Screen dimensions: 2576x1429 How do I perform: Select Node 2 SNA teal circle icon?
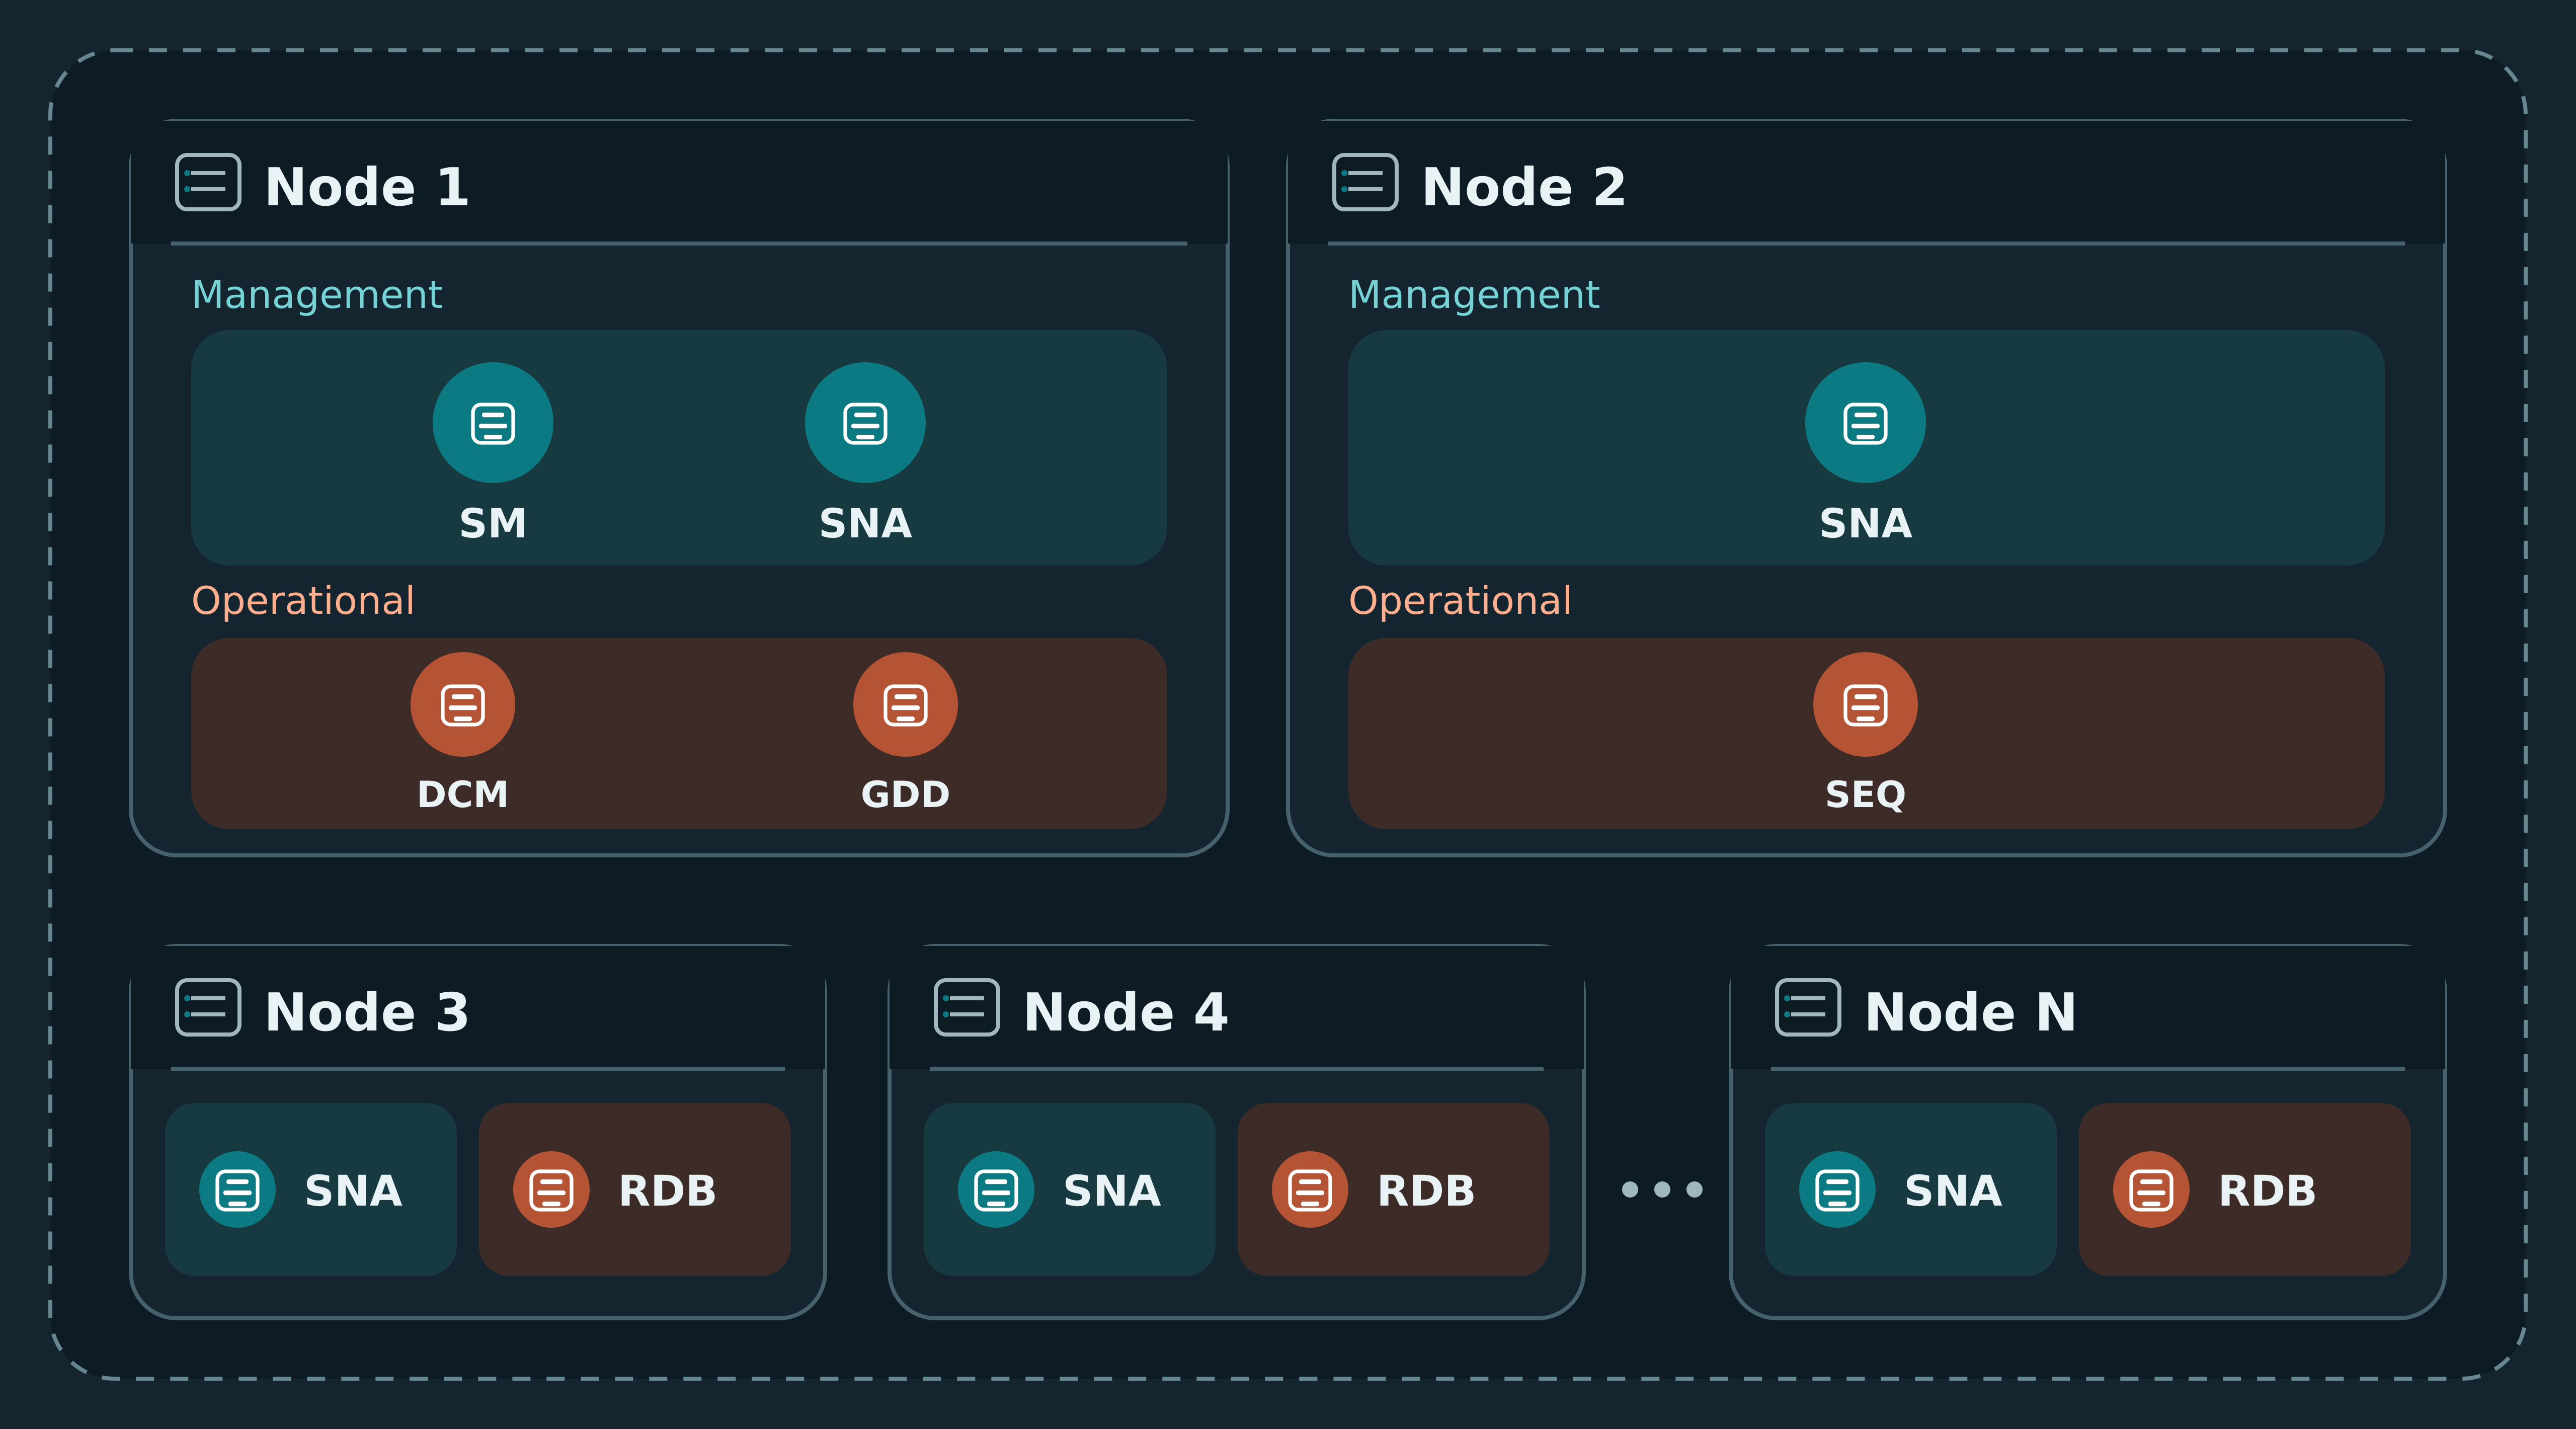coord(1865,423)
